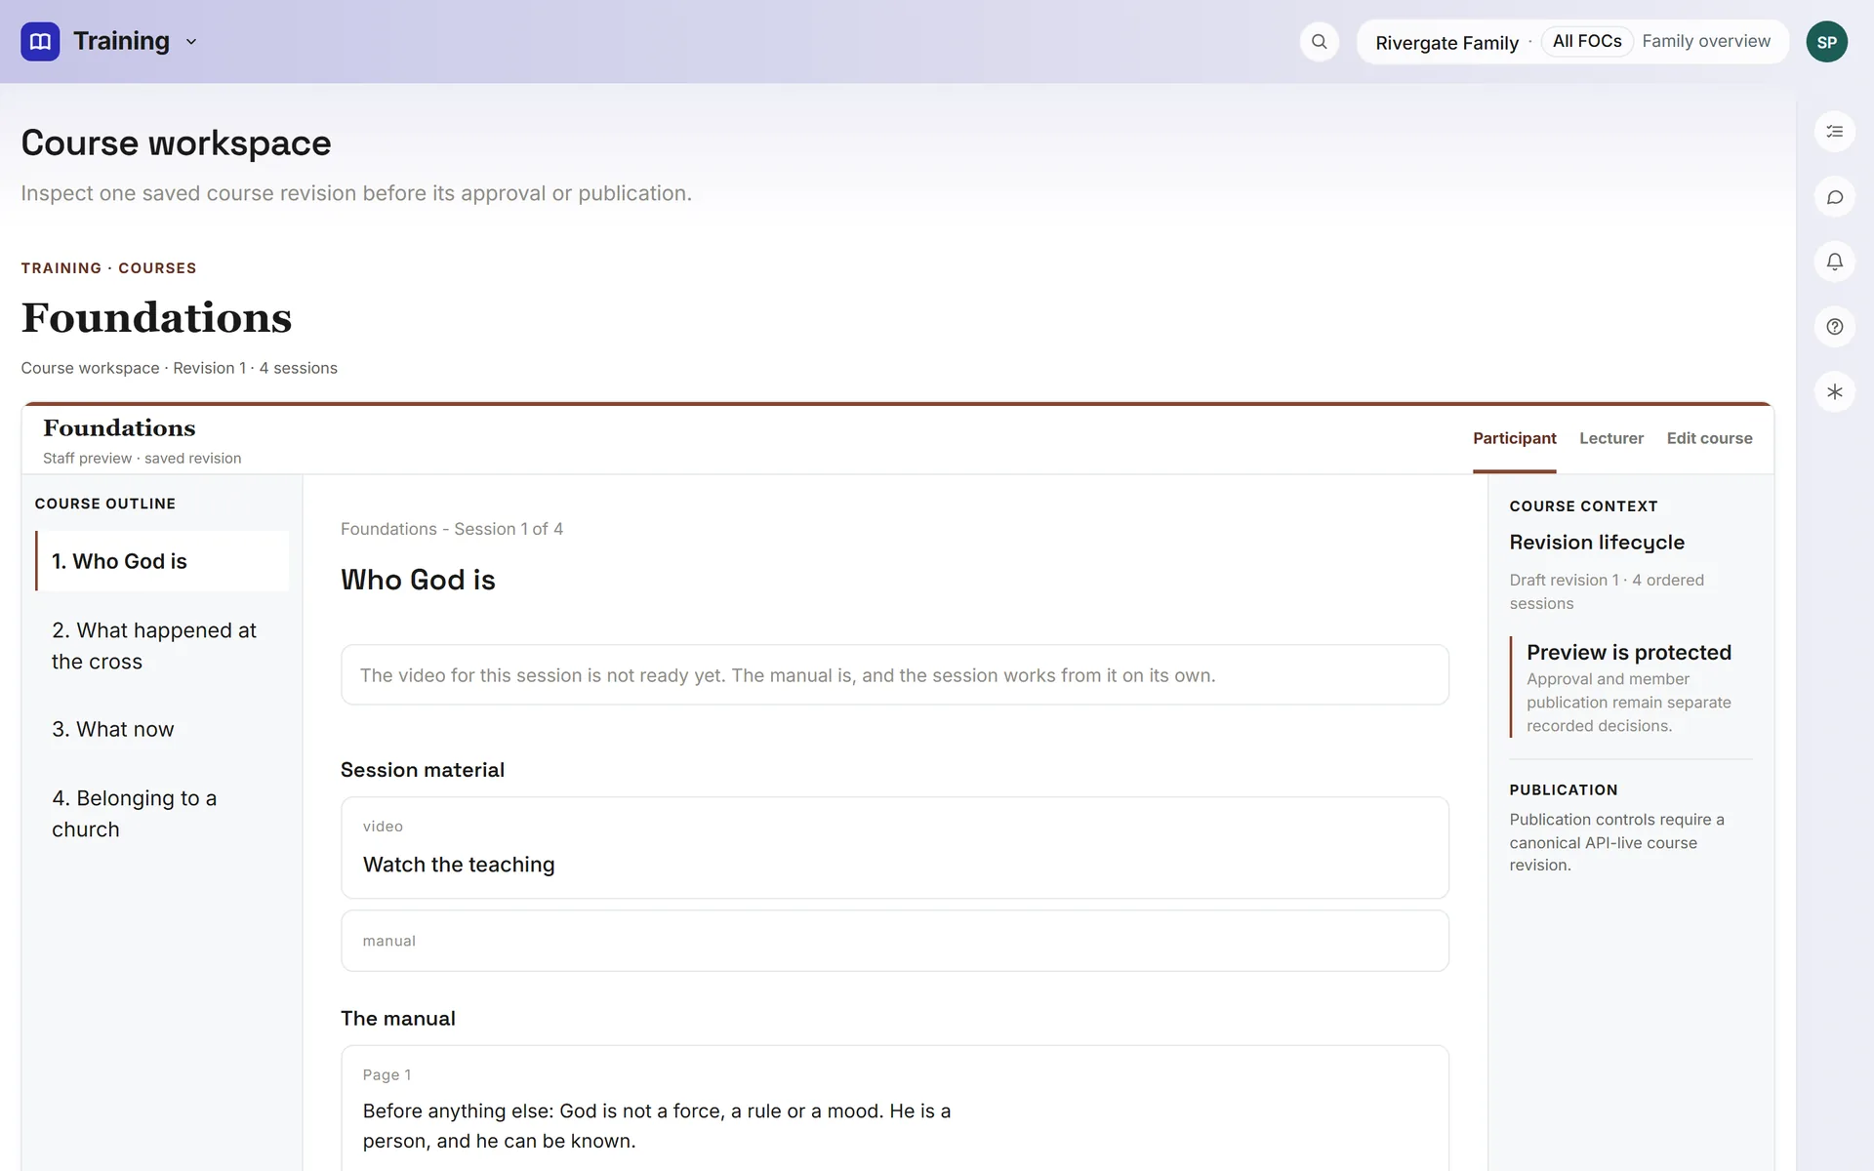Open the manual material card

(x=894, y=941)
